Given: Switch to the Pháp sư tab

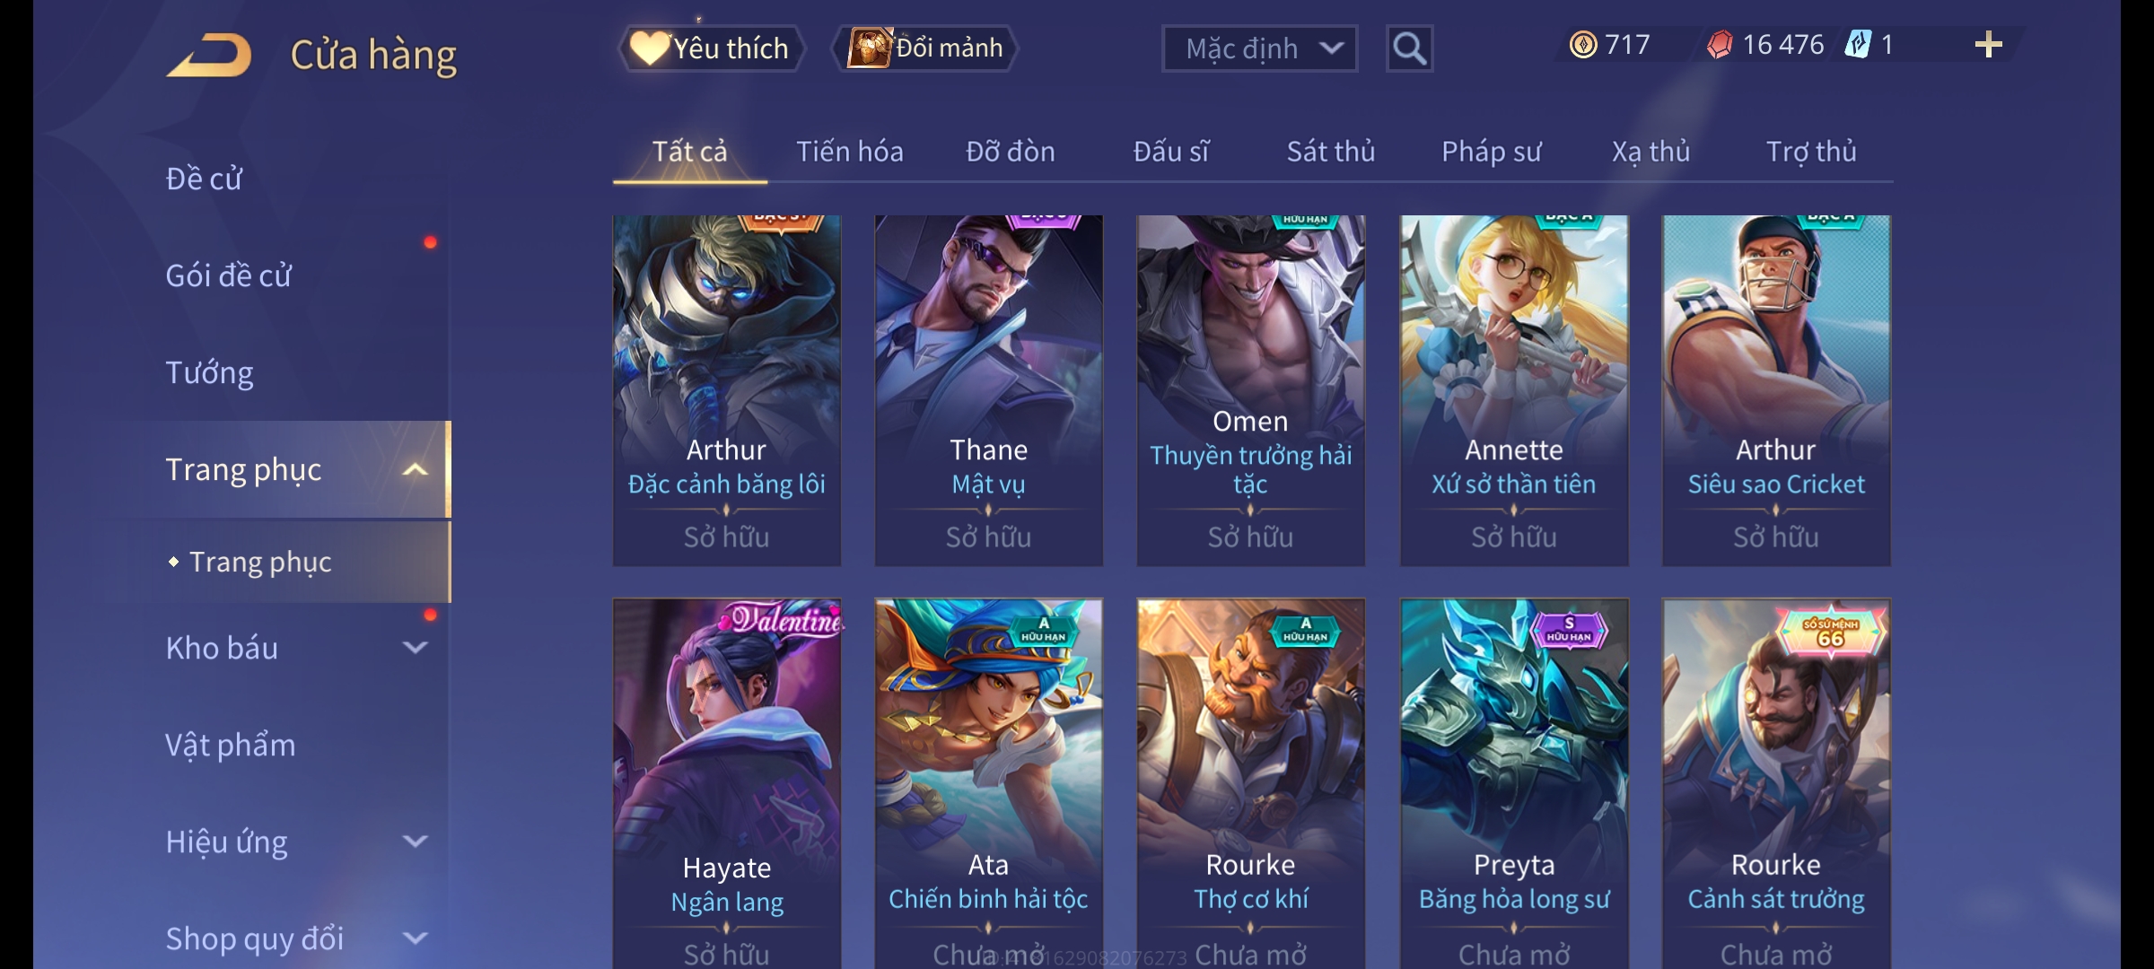Looking at the screenshot, I should click(1491, 152).
